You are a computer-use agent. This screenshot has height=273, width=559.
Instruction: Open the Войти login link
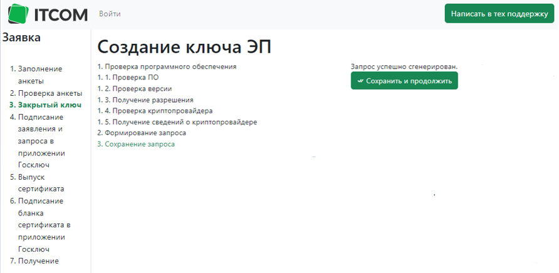tap(110, 14)
